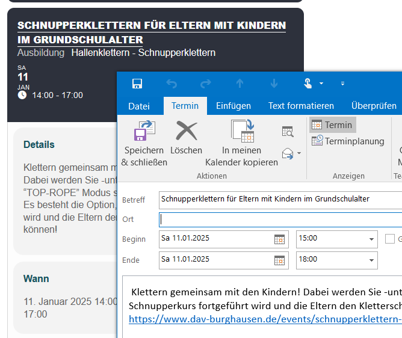Click the clock icon beside 14:00 - 17:00
This screenshot has width=402, height=338.
[22, 95]
